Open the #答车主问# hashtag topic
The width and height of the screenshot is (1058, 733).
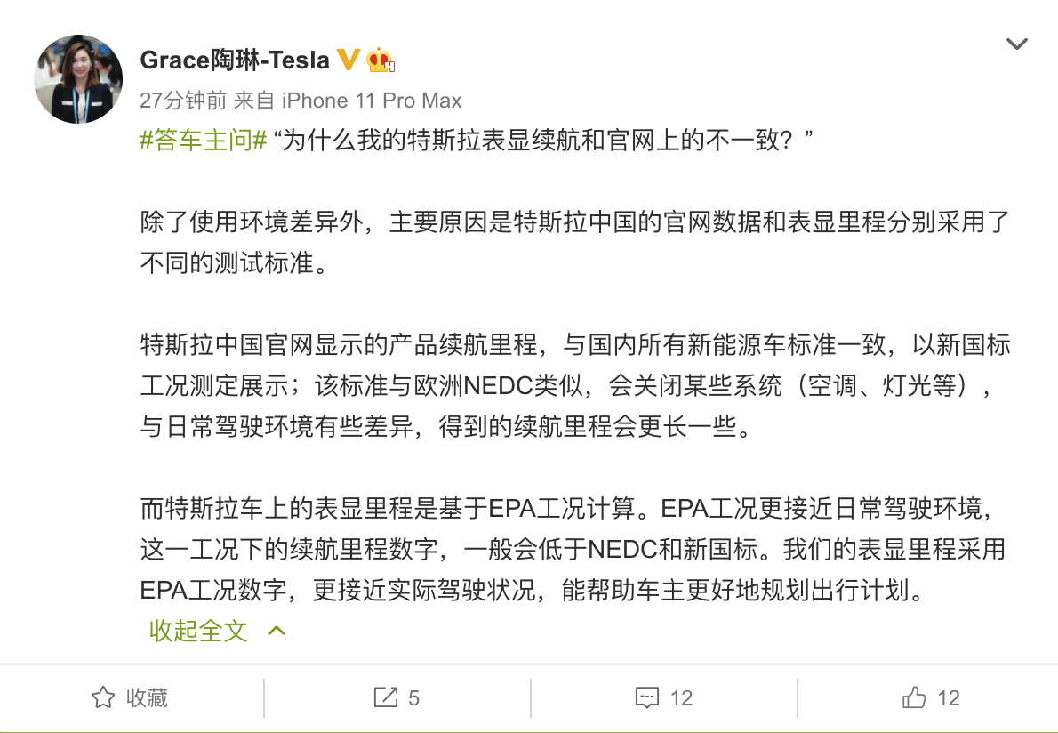(x=204, y=141)
